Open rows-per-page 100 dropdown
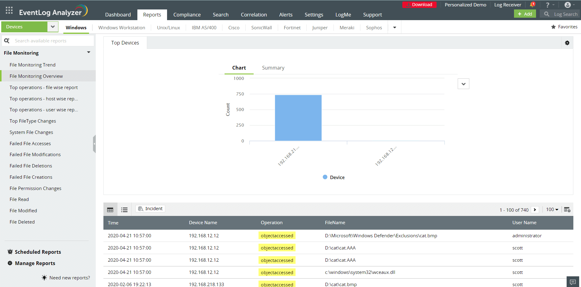 tap(552, 210)
